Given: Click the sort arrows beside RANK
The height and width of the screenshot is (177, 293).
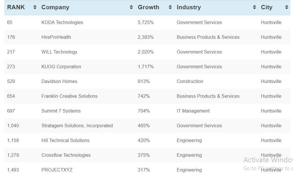Looking at the screenshot, I should coord(35,8).
